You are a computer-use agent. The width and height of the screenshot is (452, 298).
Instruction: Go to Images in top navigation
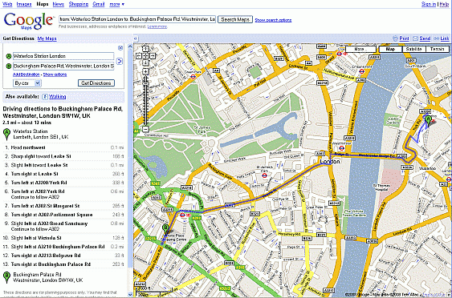tap(24, 4)
